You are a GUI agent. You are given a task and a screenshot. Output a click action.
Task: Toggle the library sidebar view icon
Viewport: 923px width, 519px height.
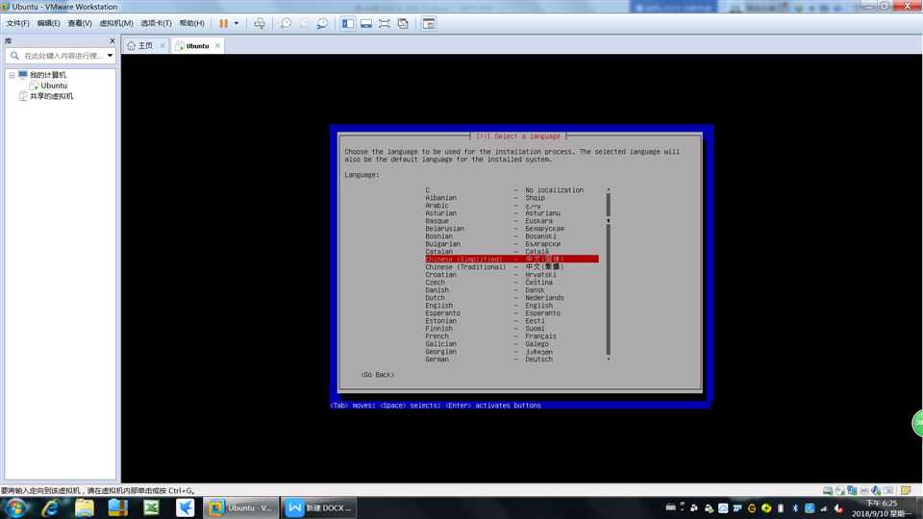348,23
